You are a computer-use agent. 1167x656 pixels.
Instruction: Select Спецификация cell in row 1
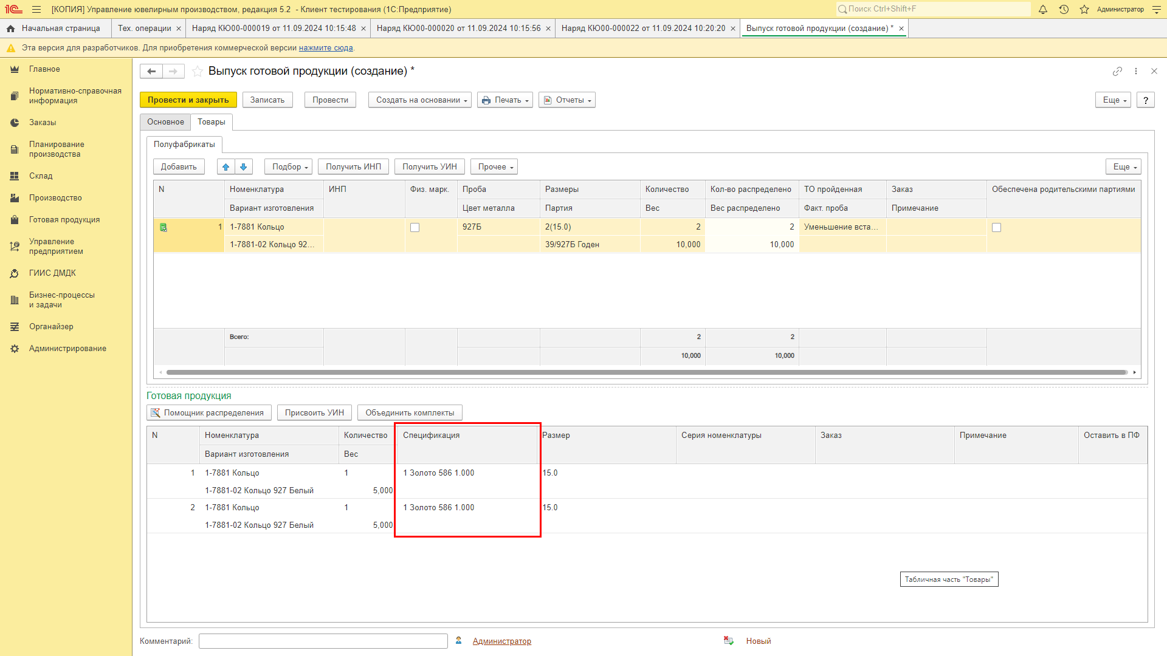click(x=468, y=482)
